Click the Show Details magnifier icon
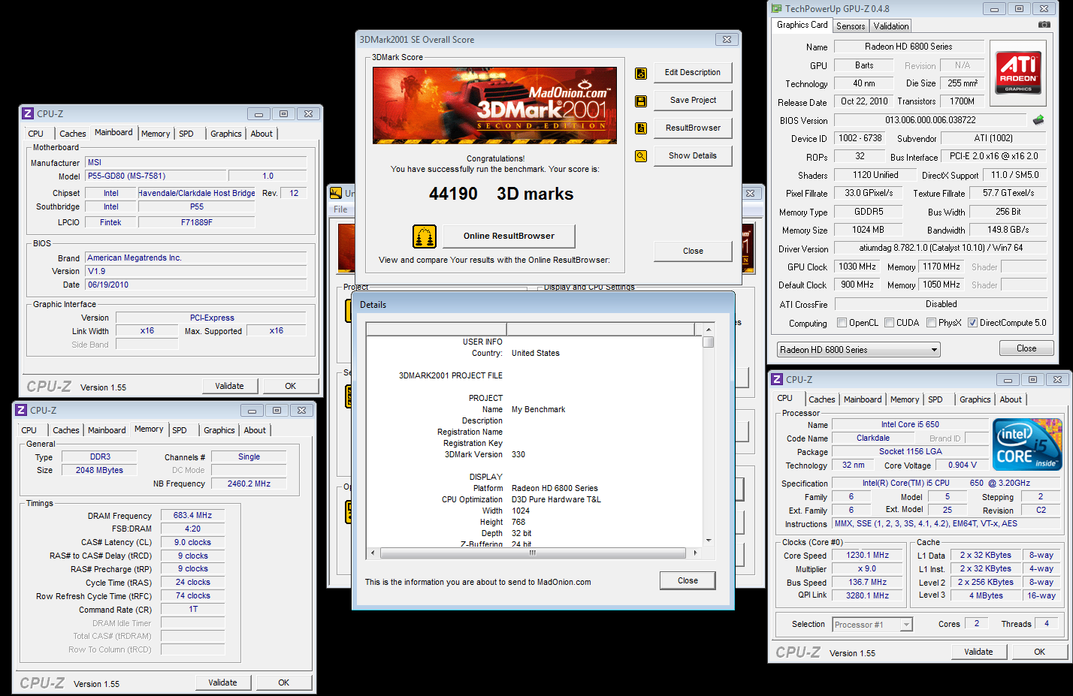The image size is (1073, 696). tap(641, 156)
